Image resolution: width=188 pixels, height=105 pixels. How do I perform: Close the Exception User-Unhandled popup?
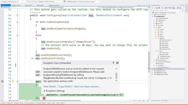pyautogui.click(x=117, y=63)
